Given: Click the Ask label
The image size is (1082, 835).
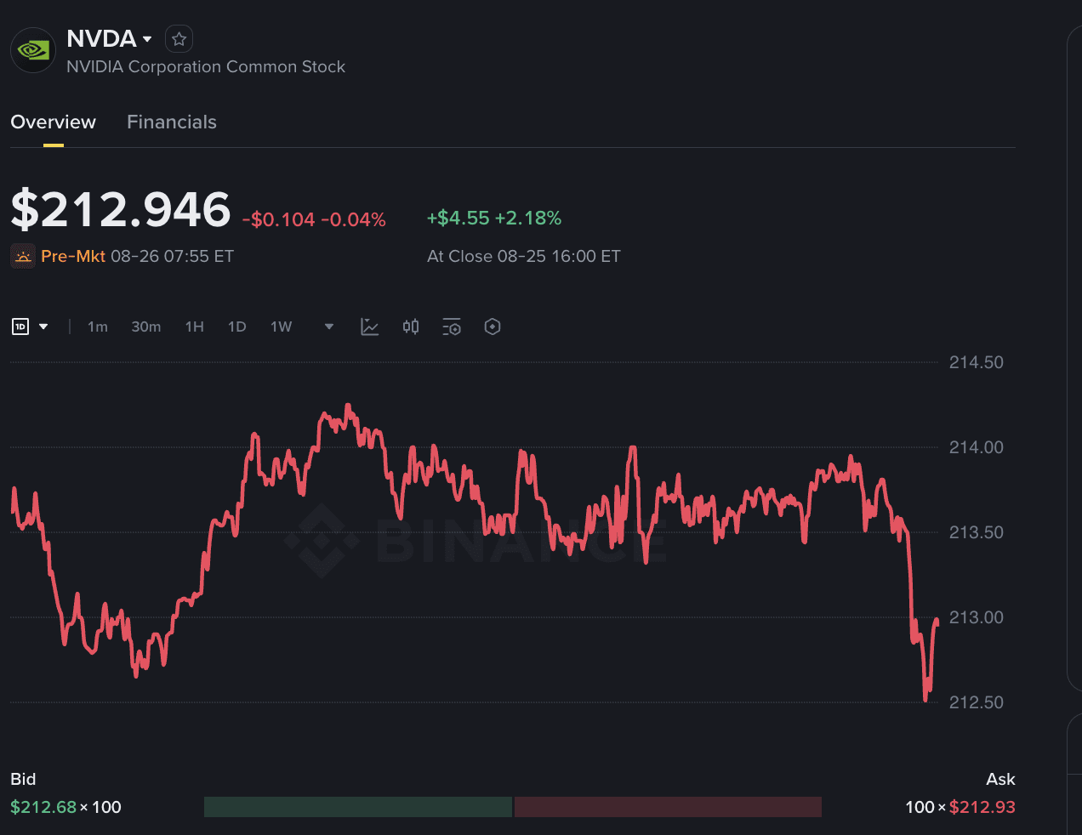Looking at the screenshot, I should click(x=1000, y=779).
